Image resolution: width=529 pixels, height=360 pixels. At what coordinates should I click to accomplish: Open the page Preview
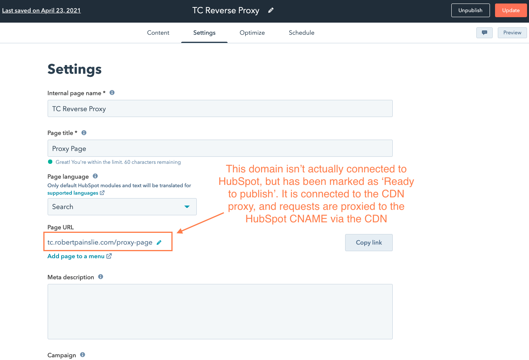[x=512, y=33]
